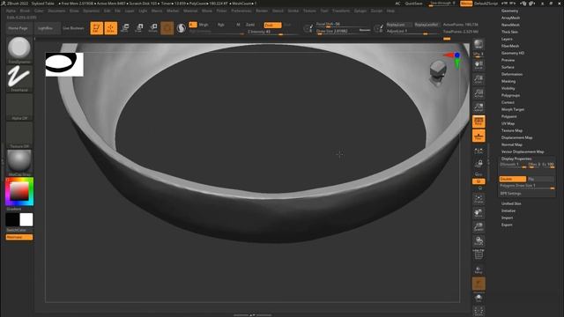Activate the Draw mode button

[x=111, y=28]
